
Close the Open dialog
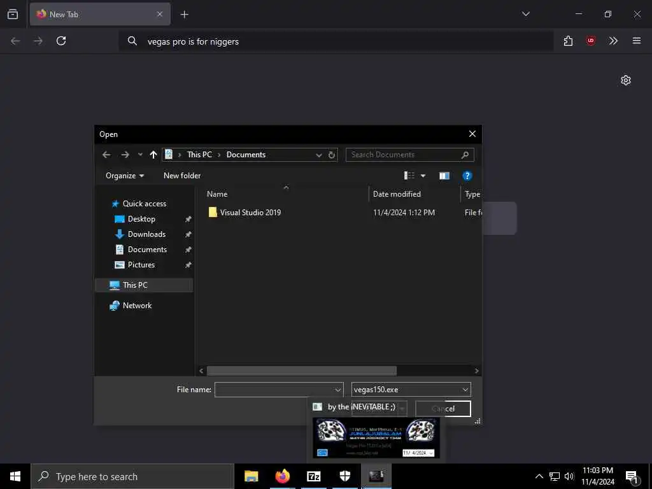472,134
